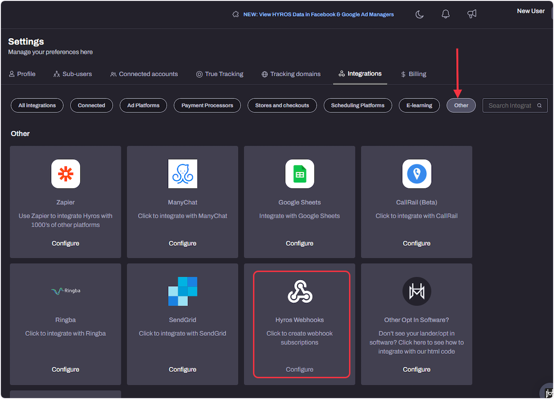Viewport: 554px width, 399px height.
Task: Click the SendGrid logo icon
Action: coord(183,291)
